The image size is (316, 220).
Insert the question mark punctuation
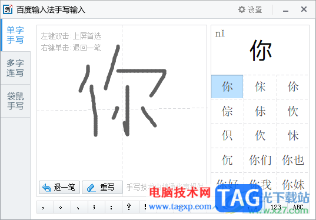coord(131,207)
